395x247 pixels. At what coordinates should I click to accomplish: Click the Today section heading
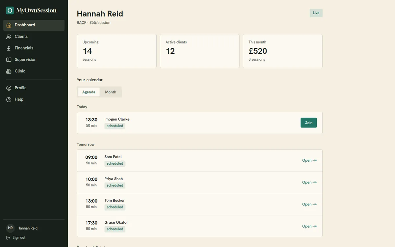click(82, 107)
